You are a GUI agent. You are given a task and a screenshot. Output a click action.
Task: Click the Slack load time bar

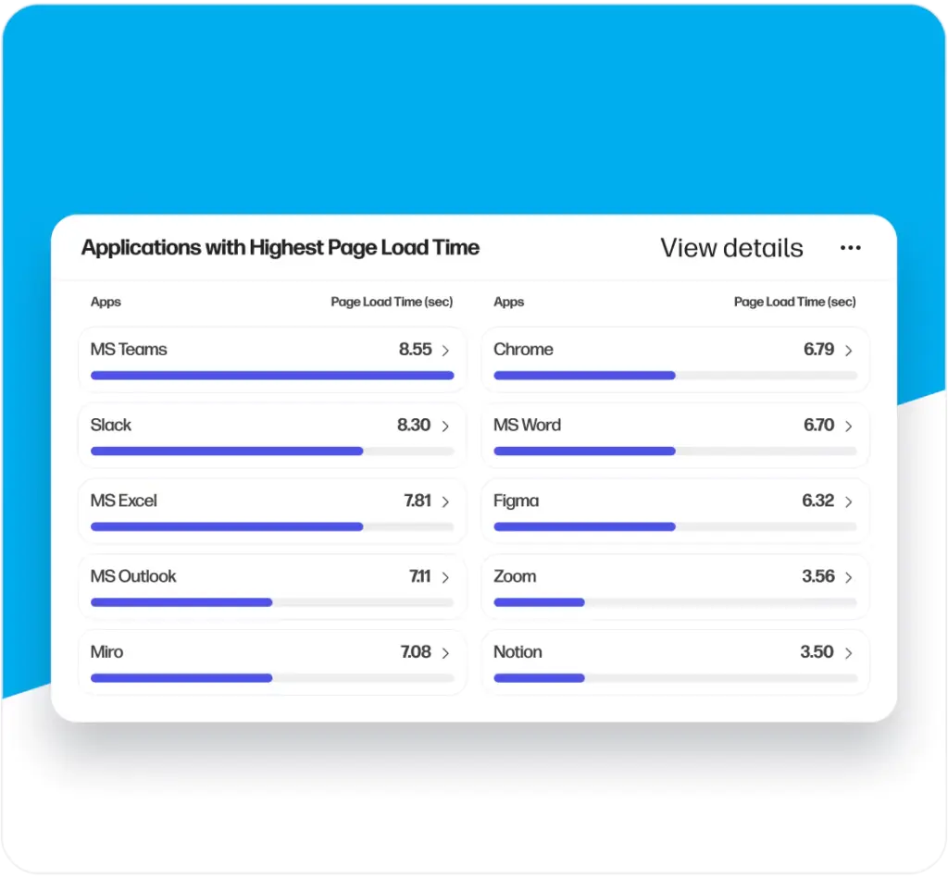click(x=272, y=451)
